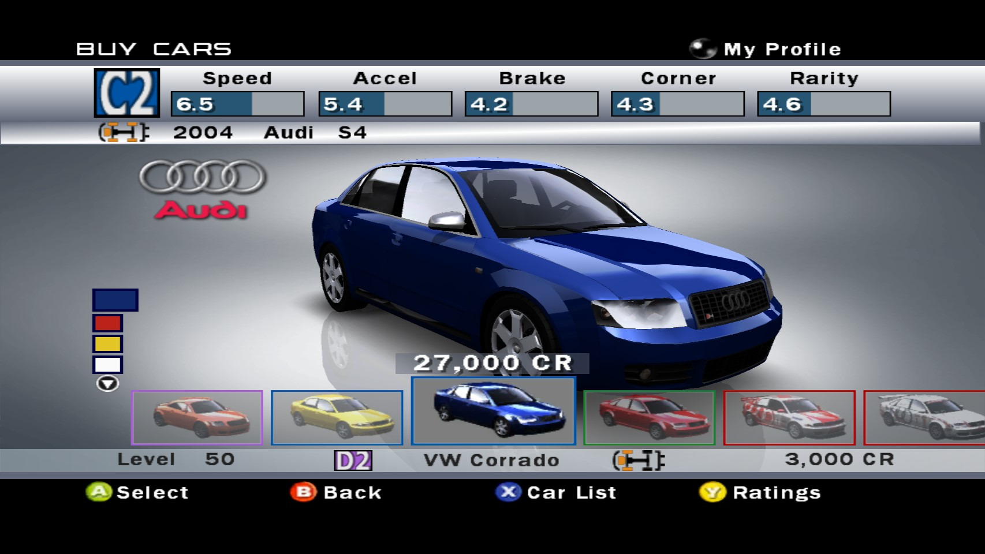Image resolution: width=985 pixels, height=554 pixels.
Task: Click the Level 50 text
Action: [x=176, y=459]
